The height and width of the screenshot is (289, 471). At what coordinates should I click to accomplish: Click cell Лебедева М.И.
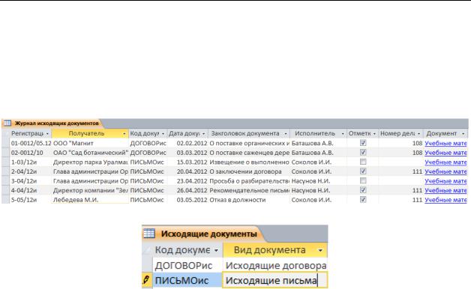90,200
